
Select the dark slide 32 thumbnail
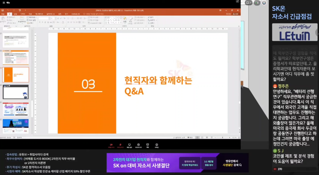[16, 126]
